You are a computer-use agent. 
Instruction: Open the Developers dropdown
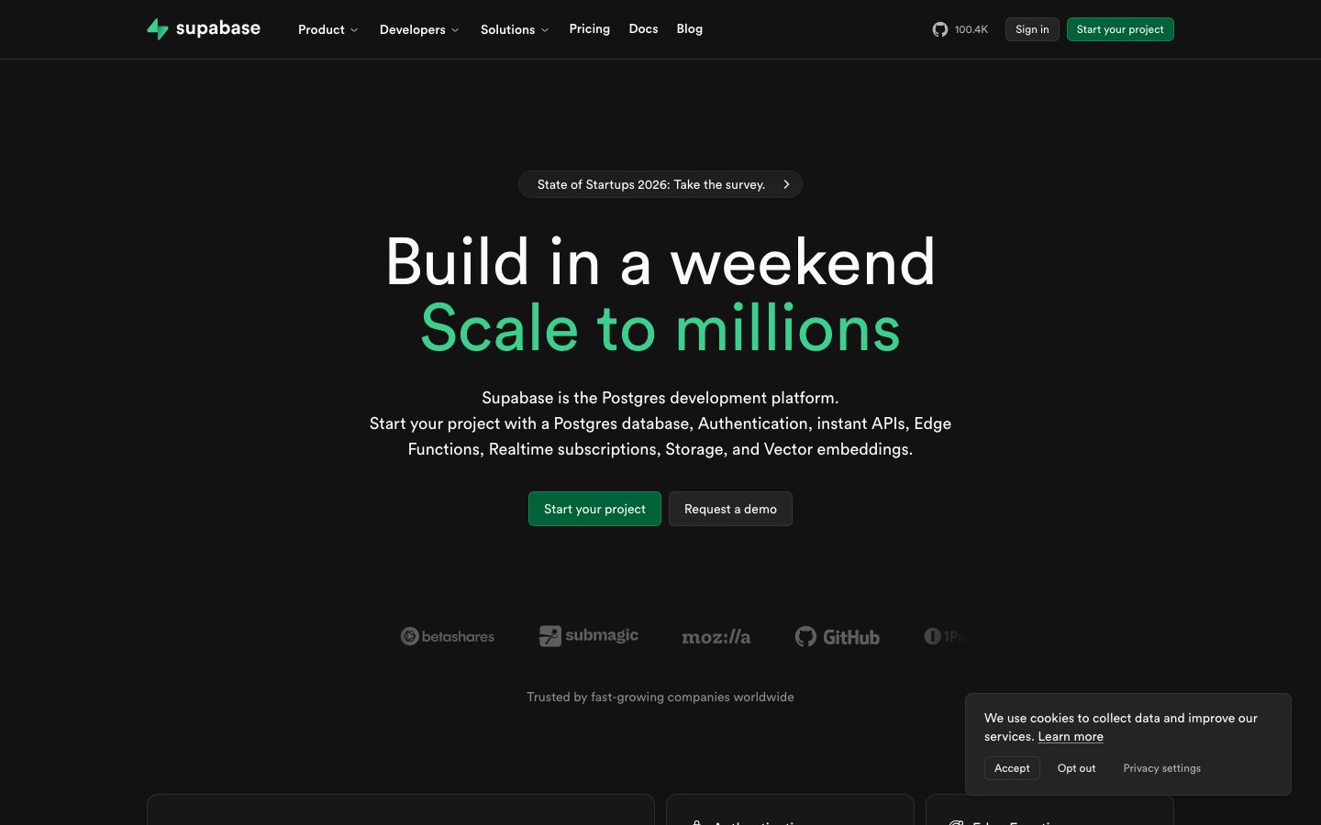(x=418, y=29)
